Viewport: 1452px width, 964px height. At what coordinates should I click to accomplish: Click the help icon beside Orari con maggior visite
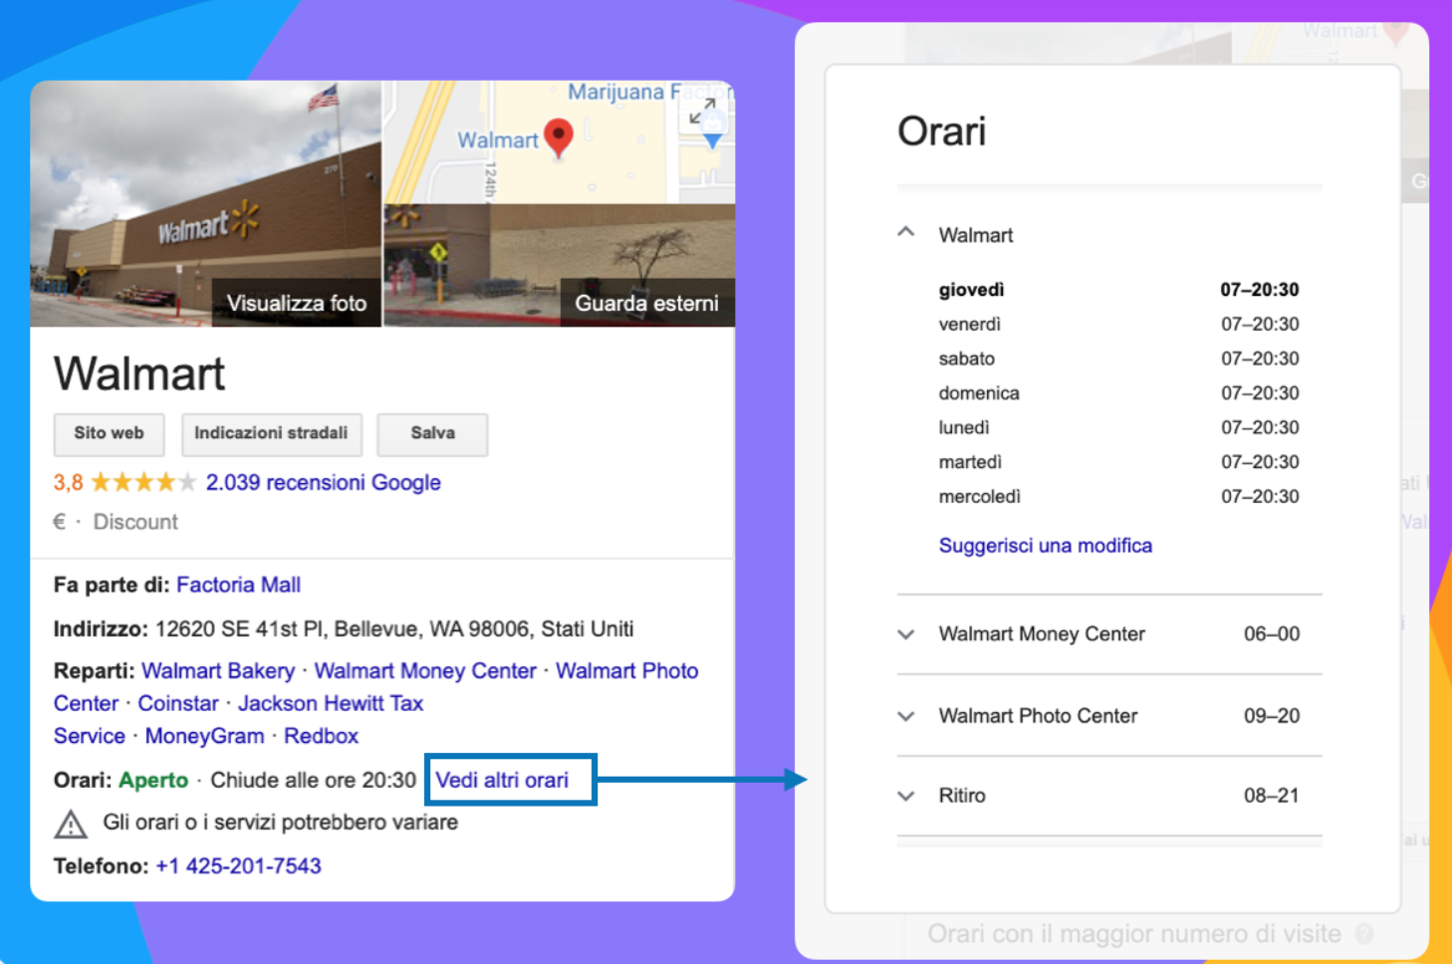[x=1364, y=934]
